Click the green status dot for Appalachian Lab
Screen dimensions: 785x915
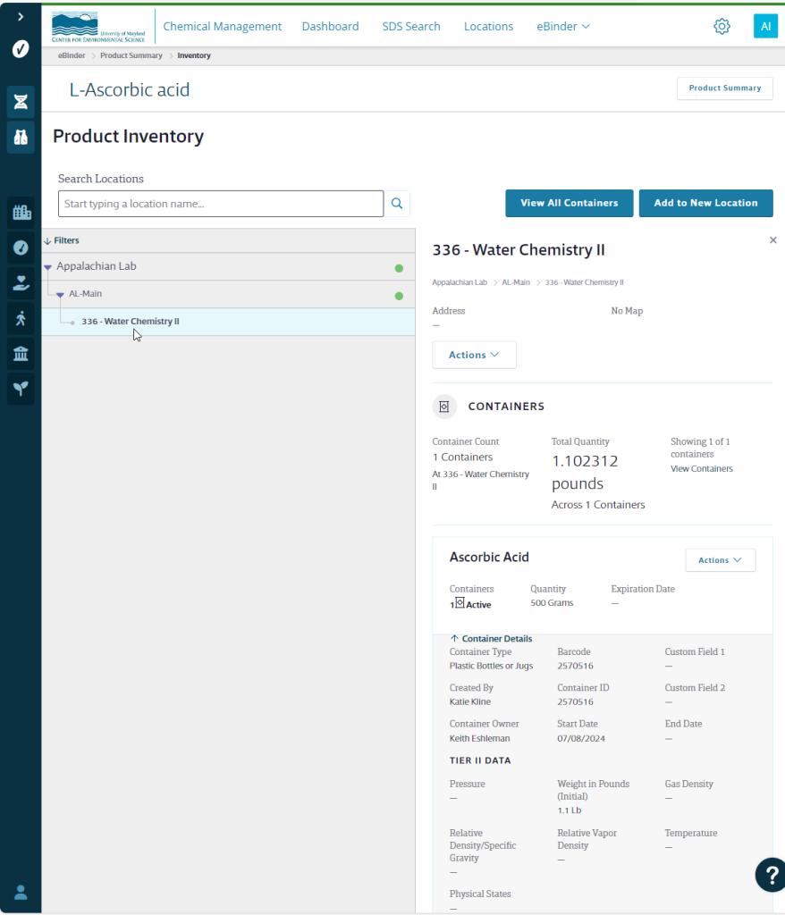(x=399, y=268)
